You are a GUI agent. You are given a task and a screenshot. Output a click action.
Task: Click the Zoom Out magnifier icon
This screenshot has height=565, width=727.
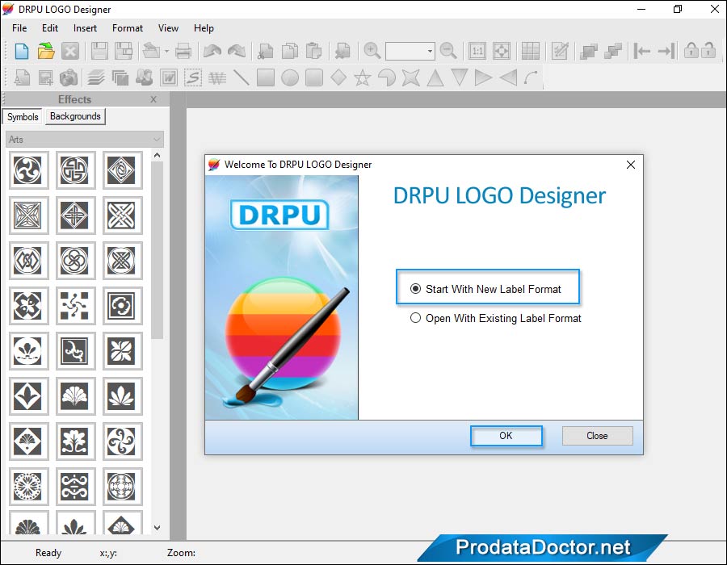click(x=448, y=51)
